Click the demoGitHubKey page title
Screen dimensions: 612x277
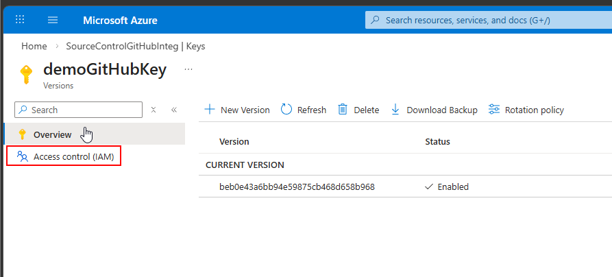click(105, 69)
